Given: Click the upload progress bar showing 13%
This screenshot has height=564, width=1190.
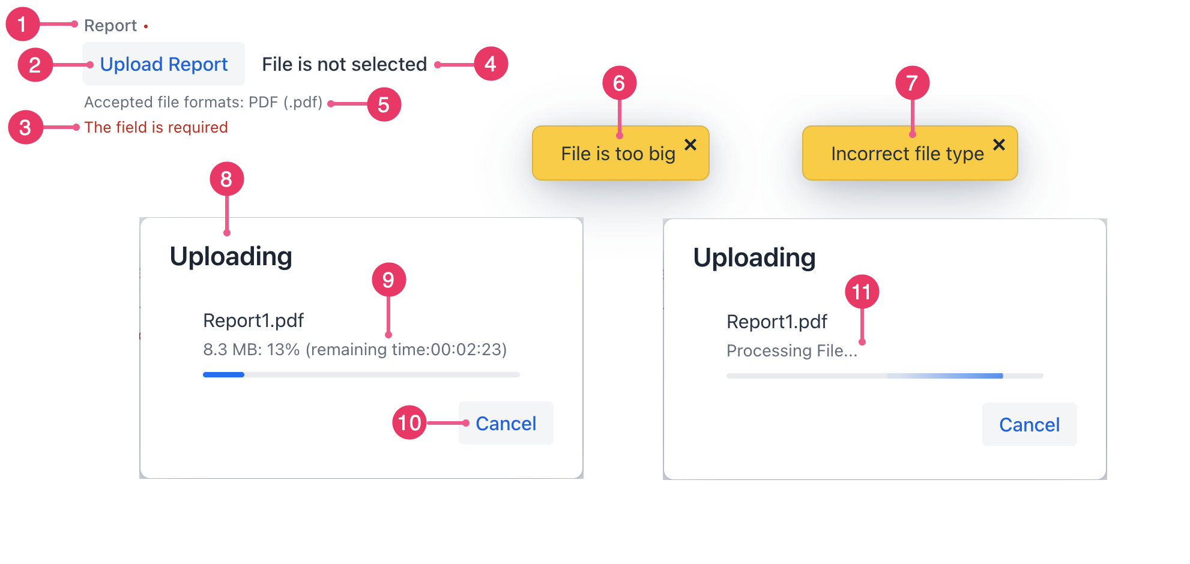Looking at the screenshot, I should pyautogui.click(x=360, y=374).
